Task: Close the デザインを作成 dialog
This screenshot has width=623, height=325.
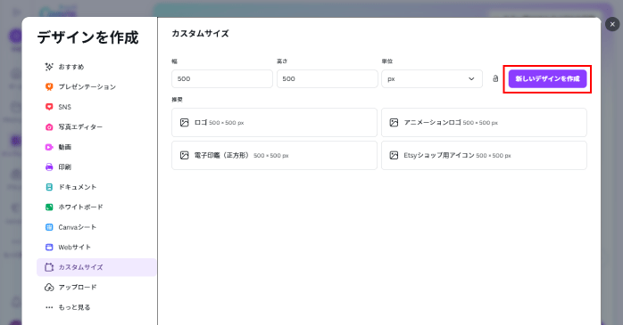Action: tap(612, 24)
